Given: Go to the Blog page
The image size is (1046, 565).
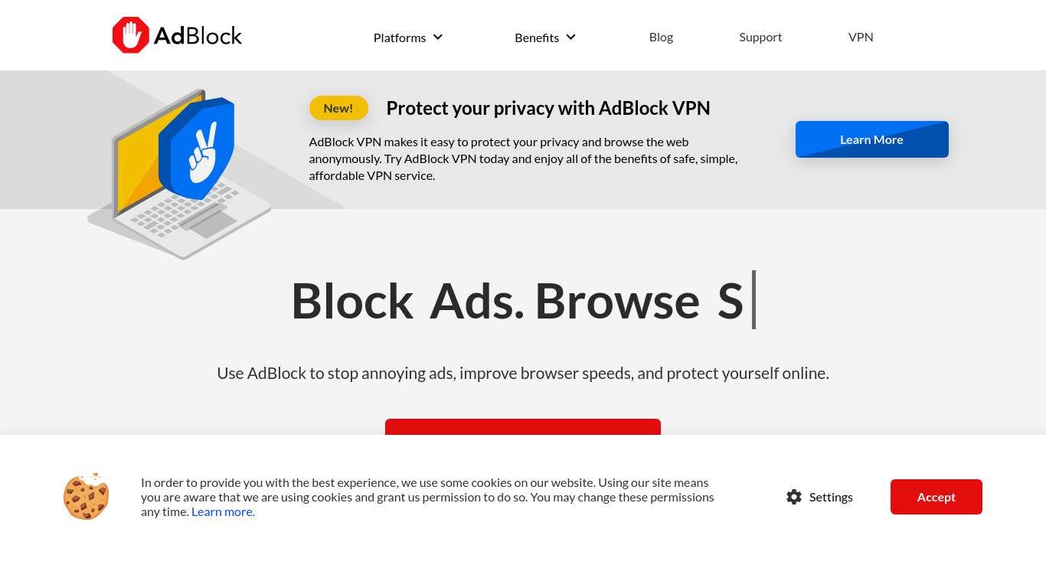Looking at the screenshot, I should click(661, 37).
